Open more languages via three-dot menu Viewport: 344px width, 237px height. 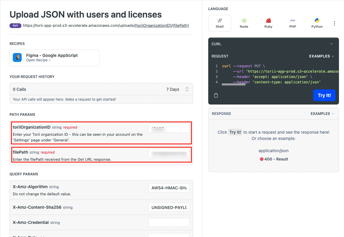tap(334, 24)
